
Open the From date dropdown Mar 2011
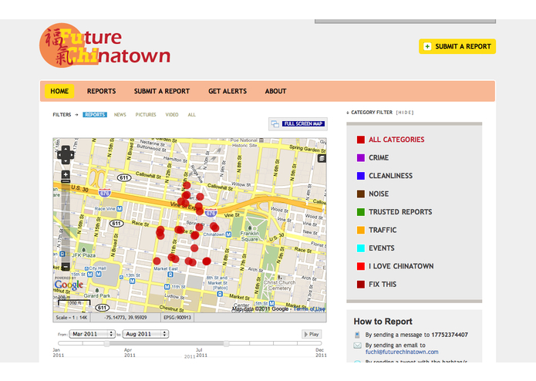[x=92, y=334]
